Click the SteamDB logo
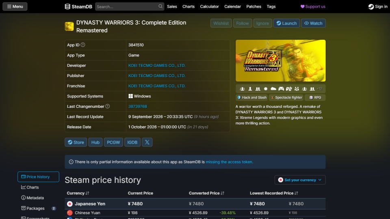The height and width of the screenshot is (219, 390). pyautogui.click(x=78, y=6)
